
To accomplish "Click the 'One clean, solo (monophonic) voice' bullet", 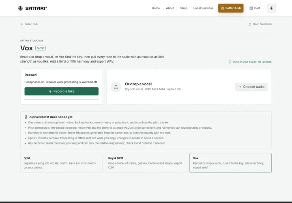I will tap(99, 123).
